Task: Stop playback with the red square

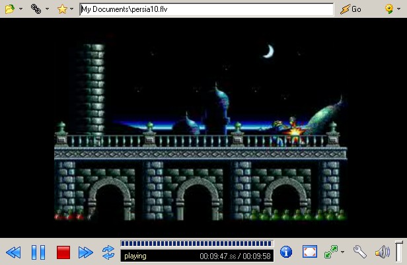Action: 63,252
